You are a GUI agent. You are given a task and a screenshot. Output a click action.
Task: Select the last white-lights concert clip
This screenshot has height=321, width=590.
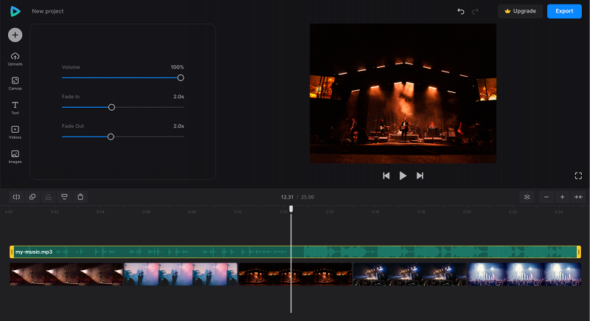524,274
